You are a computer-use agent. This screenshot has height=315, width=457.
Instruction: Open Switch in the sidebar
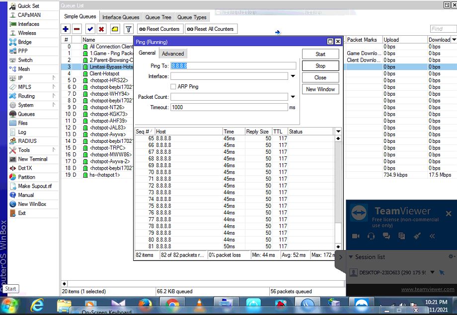[25, 60]
